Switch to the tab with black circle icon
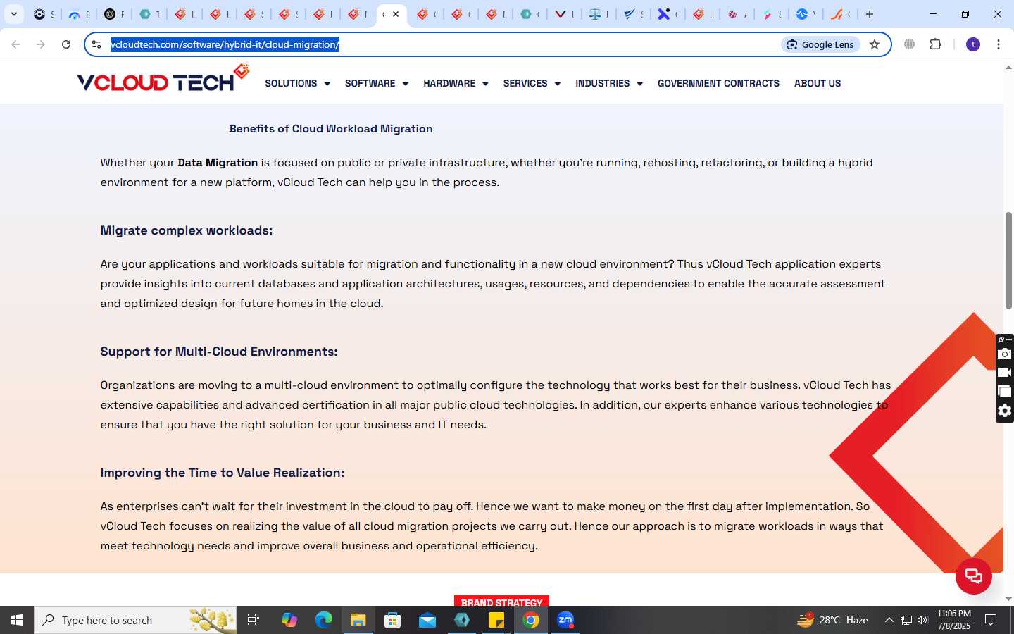This screenshot has height=634, width=1014. point(113,14)
